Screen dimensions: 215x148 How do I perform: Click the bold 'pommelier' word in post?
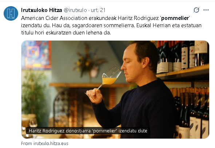[x=175, y=18]
